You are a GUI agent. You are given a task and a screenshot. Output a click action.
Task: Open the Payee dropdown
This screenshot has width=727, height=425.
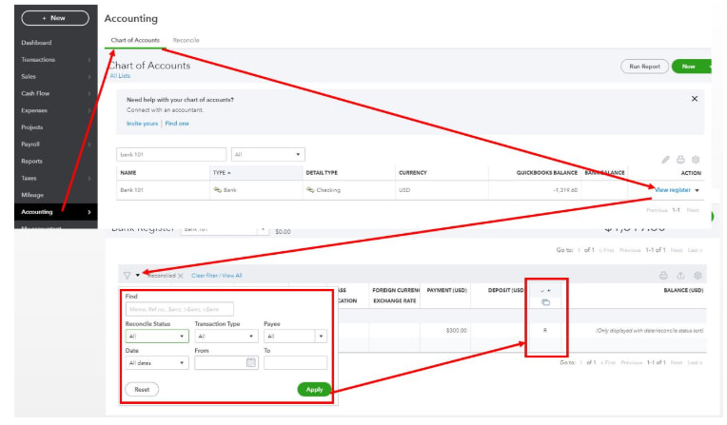click(295, 337)
